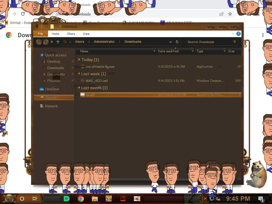Image resolution: width=272 pixels, height=204 pixels.
Task: Click Chrome's share page icon
Action: coord(222,14)
